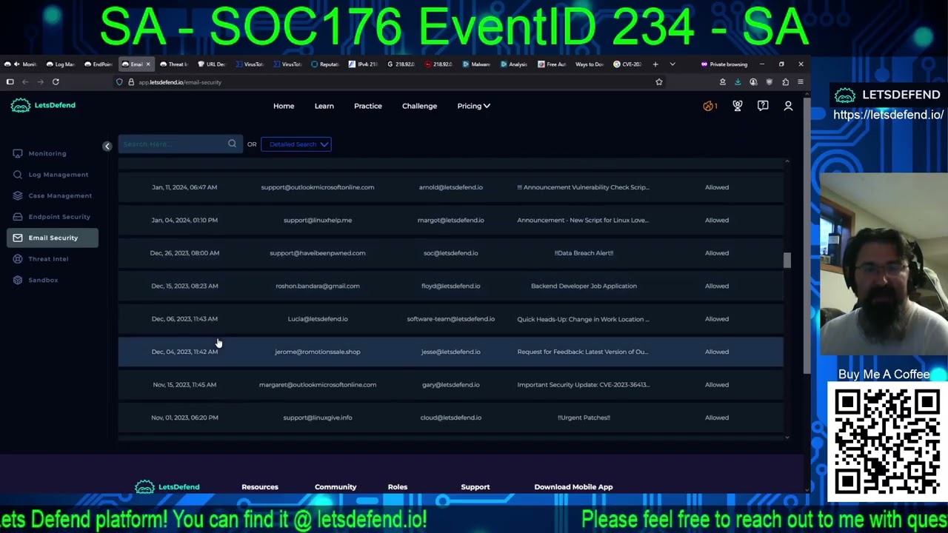Click date Dec, 26, 2023, 08:00 AM
This screenshot has height=533, width=948.
pos(184,253)
